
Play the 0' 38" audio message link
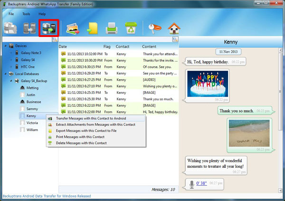click(x=201, y=183)
